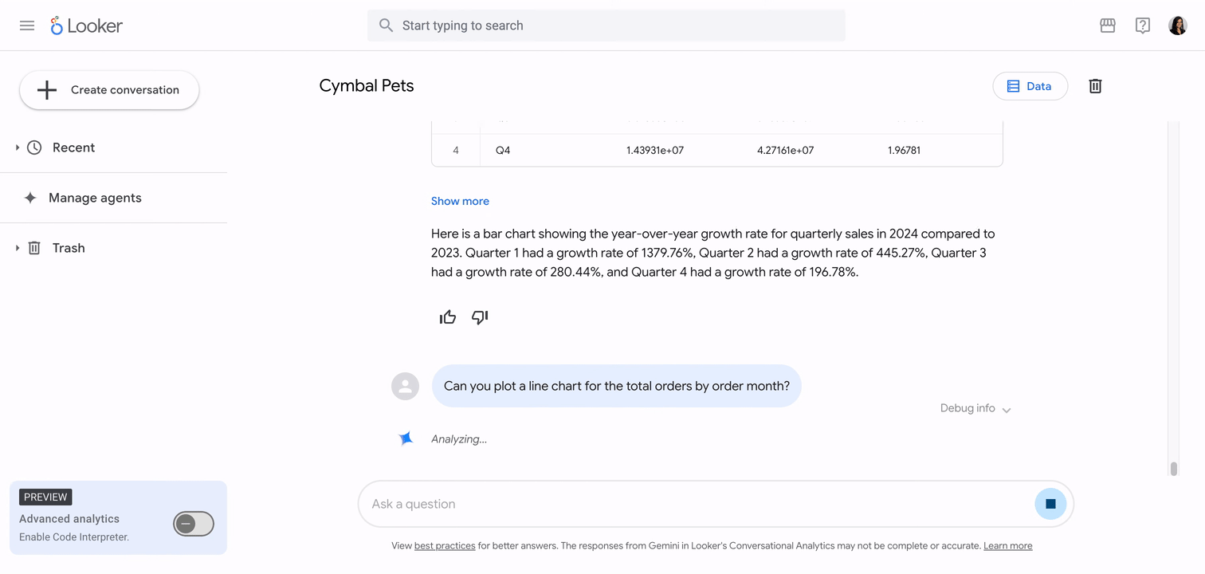Expand the Trash section arrow
The image size is (1205, 574).
pos(18,248)
